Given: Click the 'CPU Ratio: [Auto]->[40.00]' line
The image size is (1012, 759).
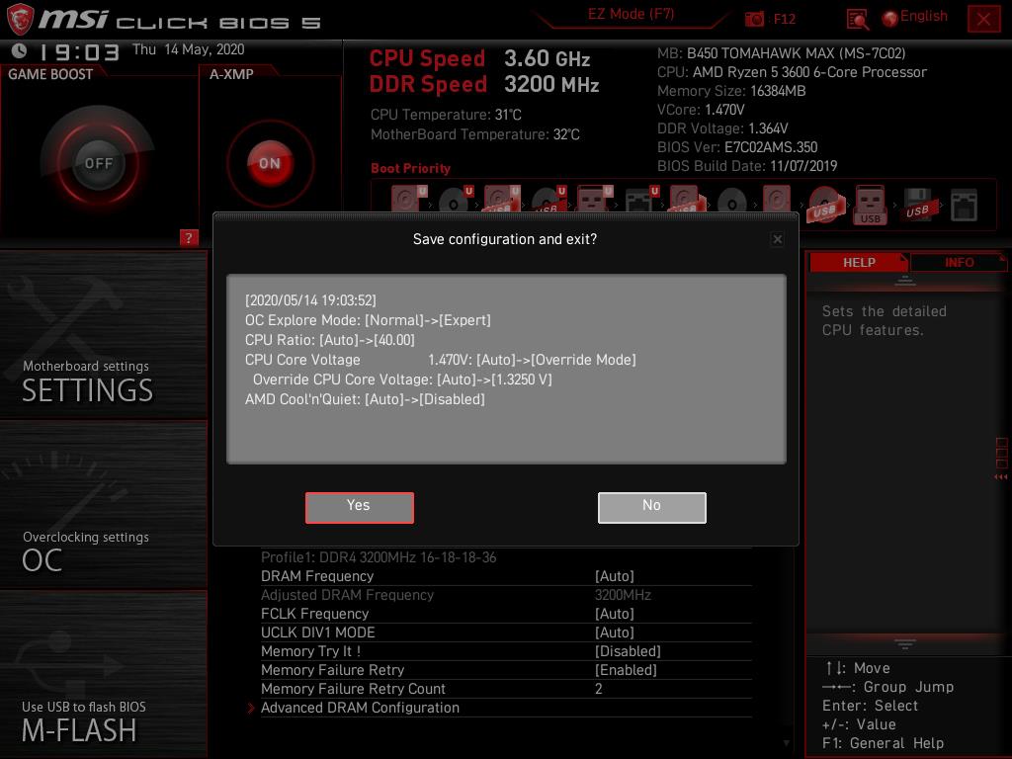Looking at the screenshot, I should [x=330, y=340].
